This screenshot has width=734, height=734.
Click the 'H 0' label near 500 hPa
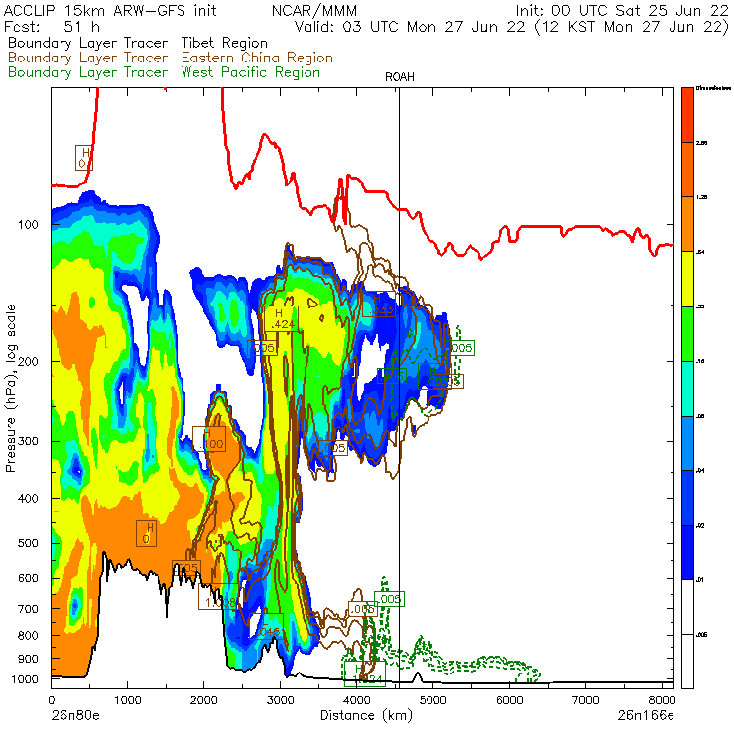point(146,534)
